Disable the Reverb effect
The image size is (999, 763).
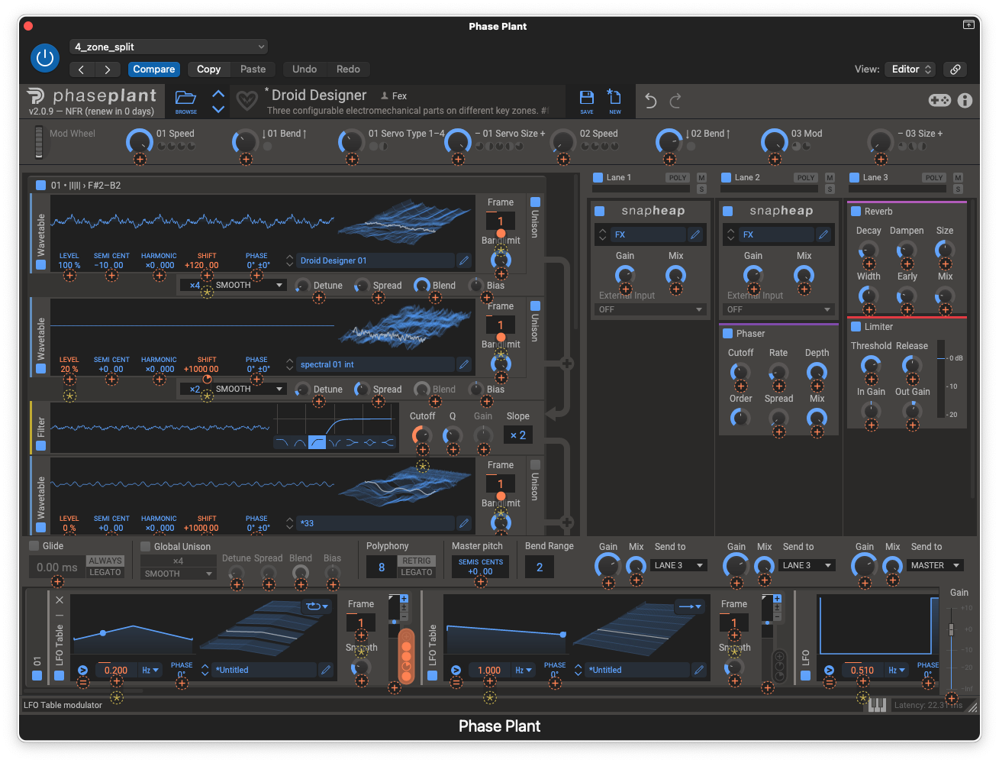[x=856, y=212]
